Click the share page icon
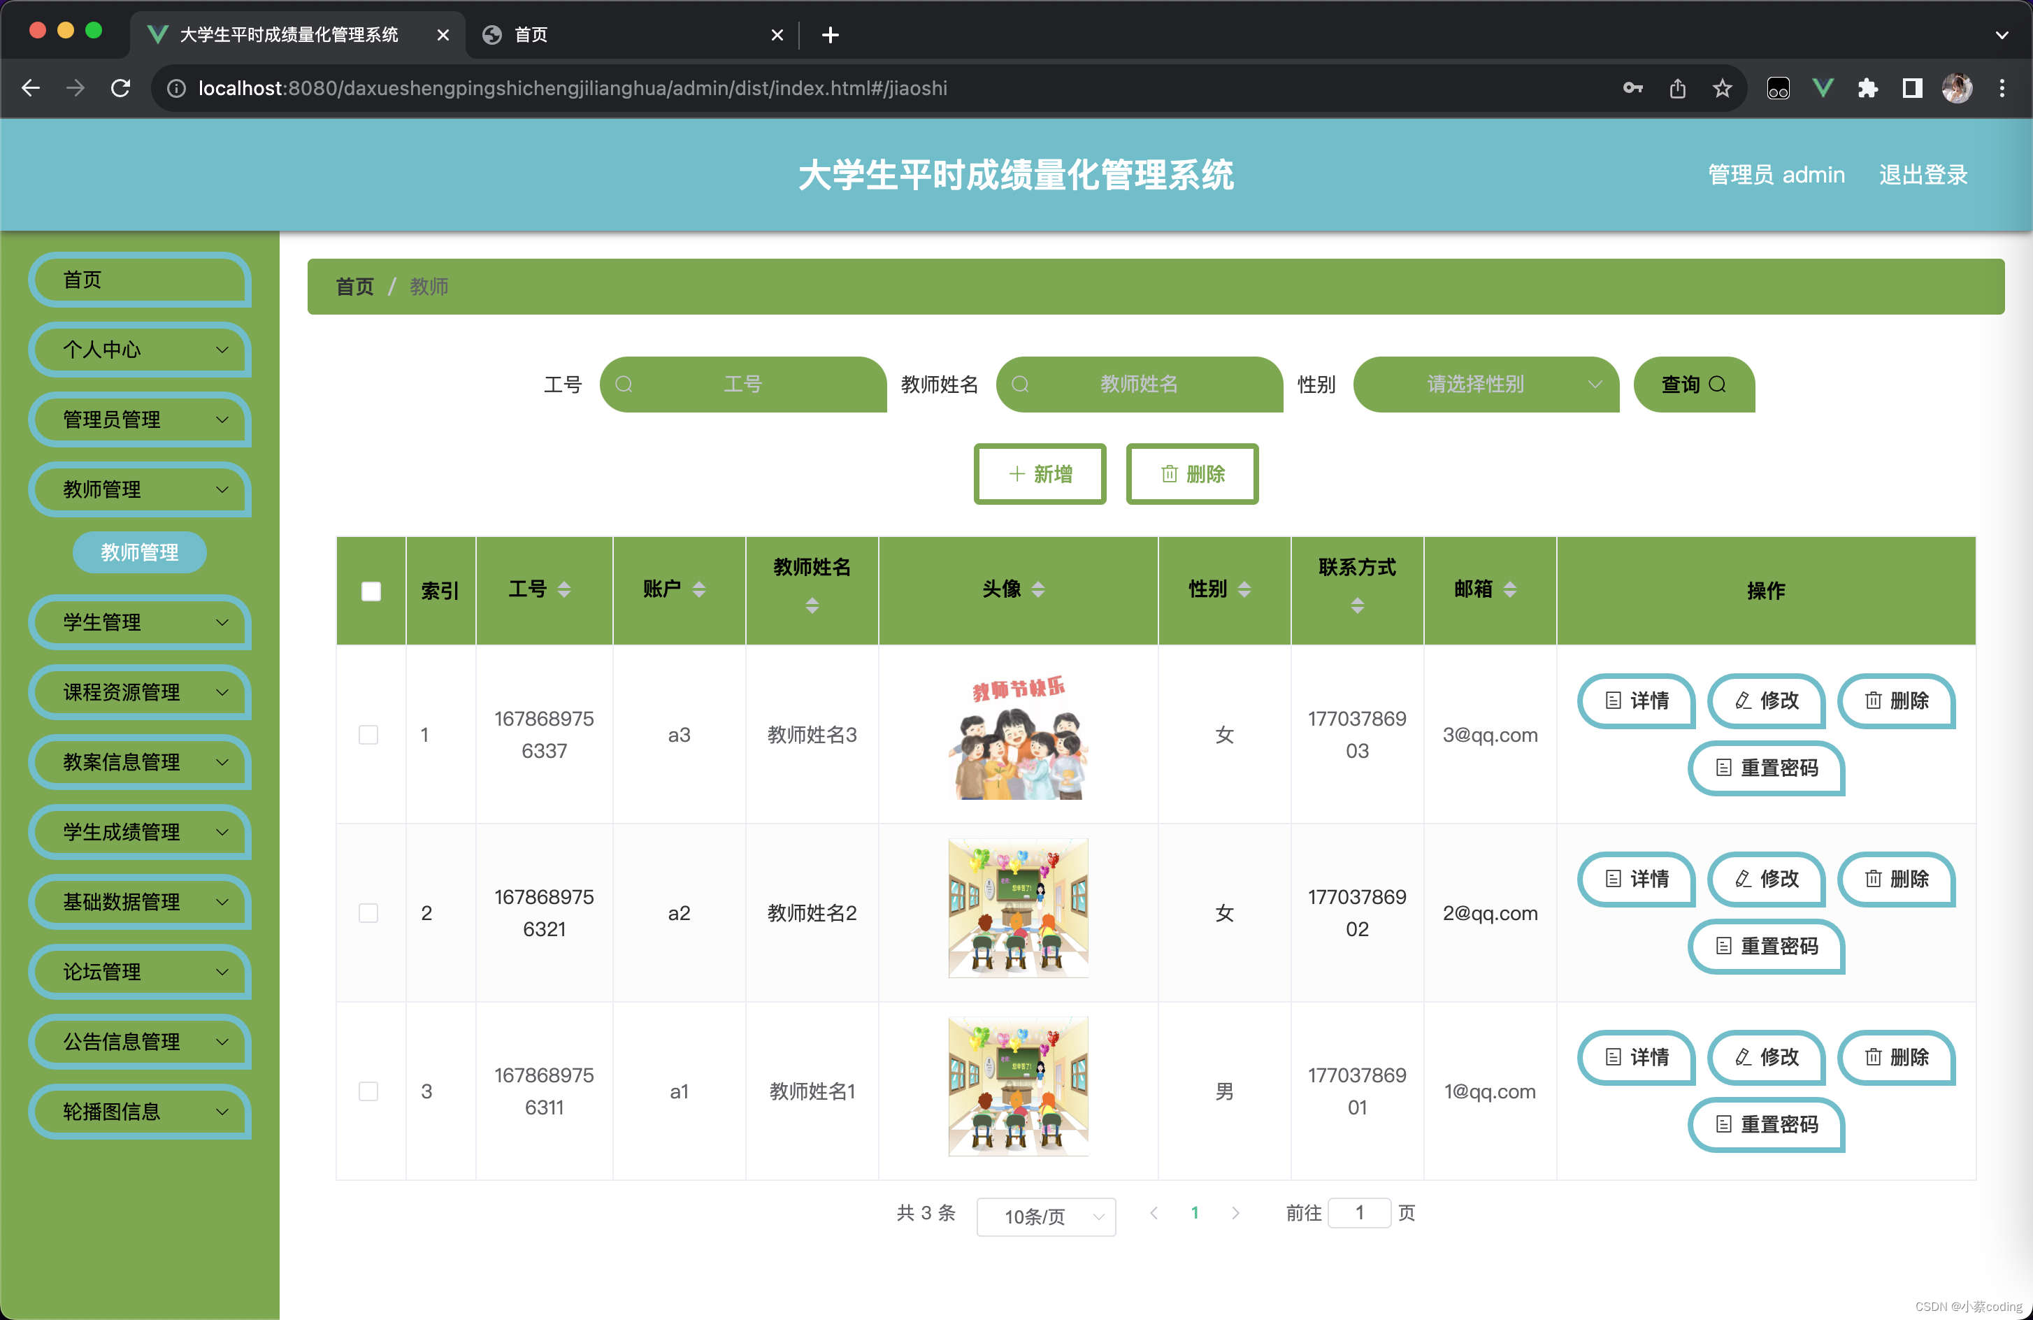The width and height of the screenshot is (2033, 1320). click(x=1678, y=88)
